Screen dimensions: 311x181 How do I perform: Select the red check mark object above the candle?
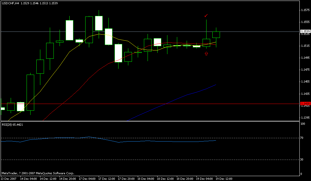(206, 16)
